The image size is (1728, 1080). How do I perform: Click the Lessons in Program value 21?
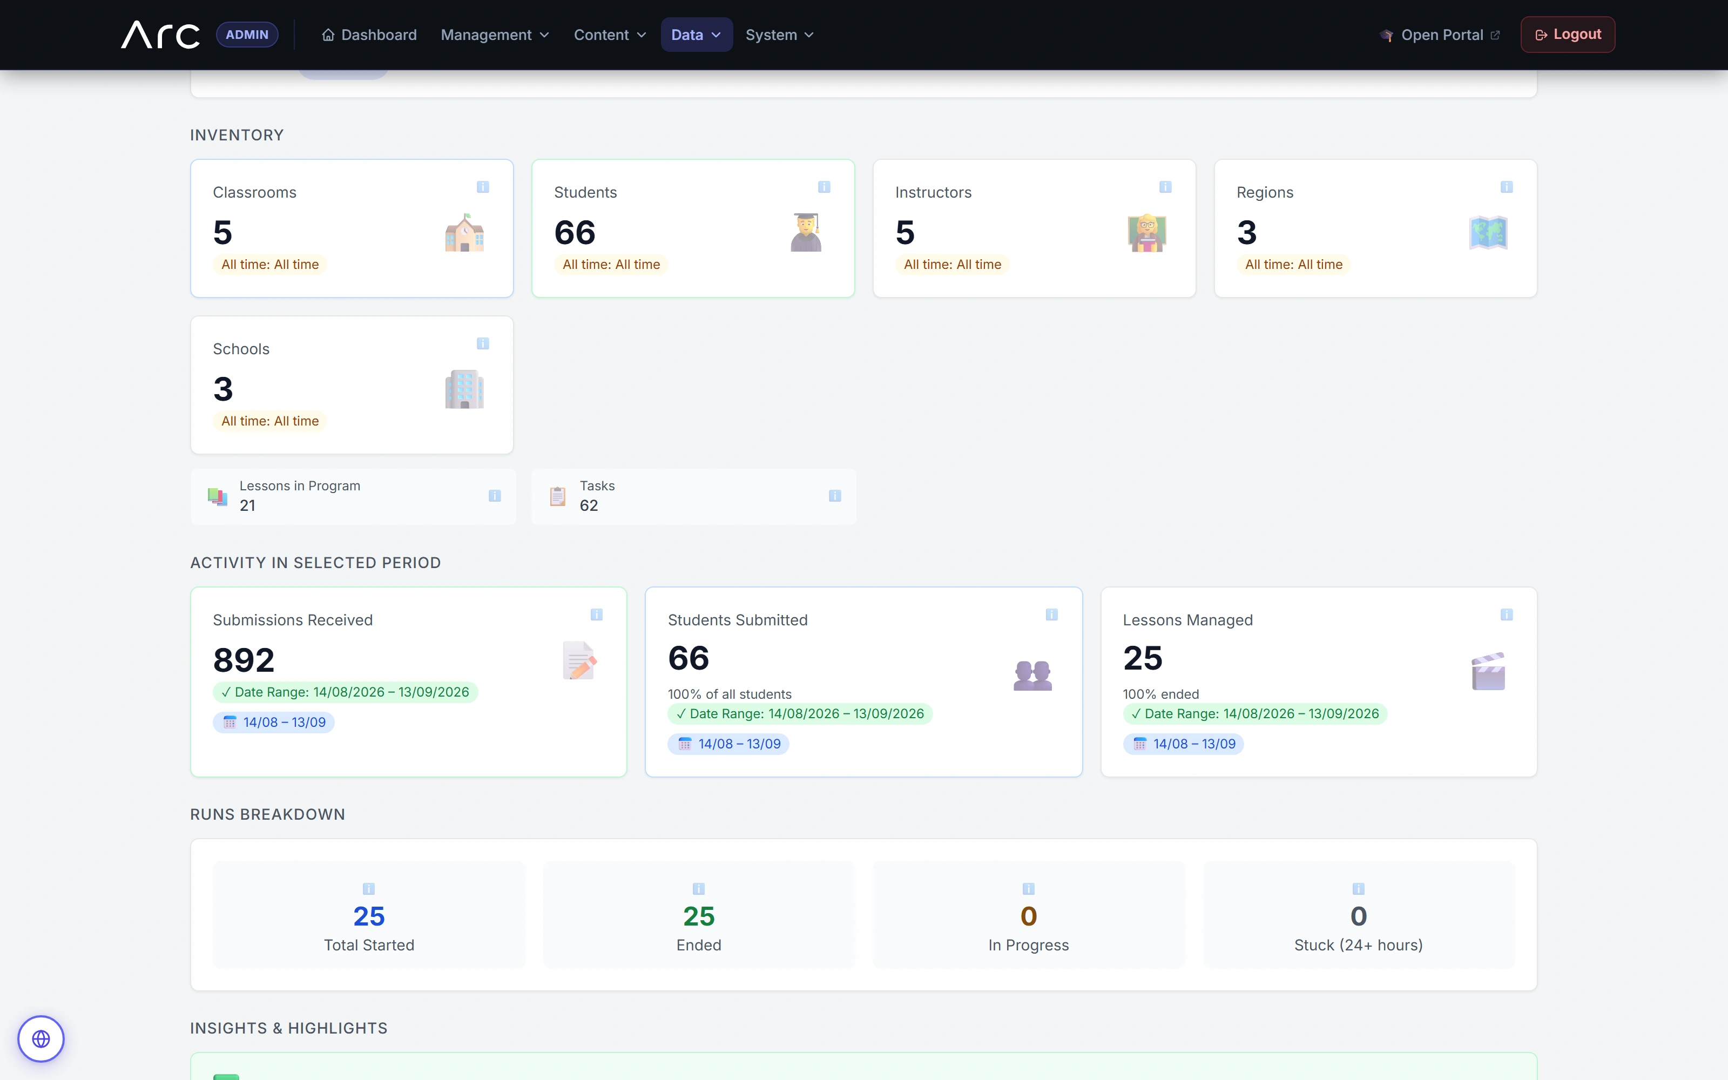coord(247,506)
